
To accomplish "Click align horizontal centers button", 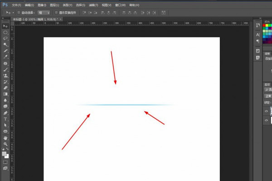I will [x=109, y=13].
